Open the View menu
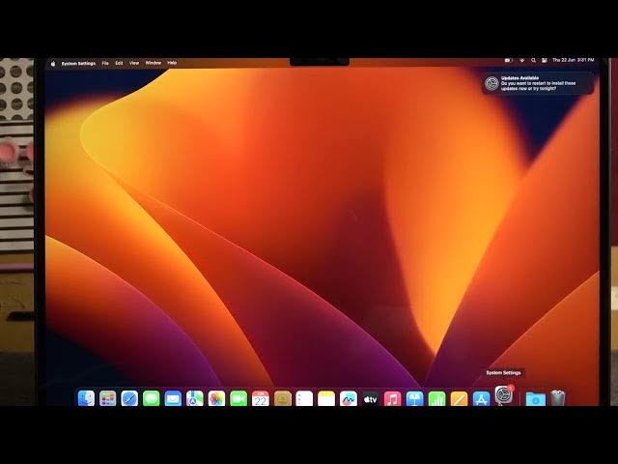Viewport: 618px width, 464px height. [134, 63]
